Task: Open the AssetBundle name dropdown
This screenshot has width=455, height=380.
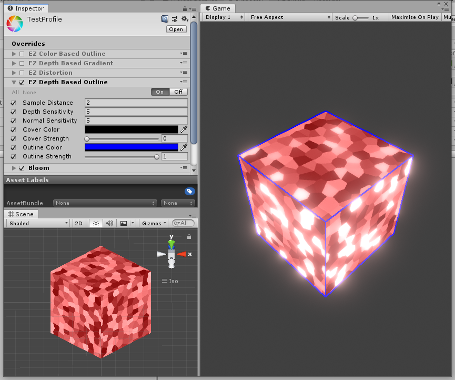Action: [x=105, y=203]
